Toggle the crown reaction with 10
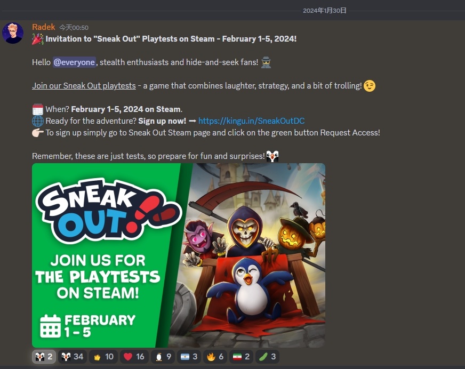Screen dimensions: 465x369 103,357
